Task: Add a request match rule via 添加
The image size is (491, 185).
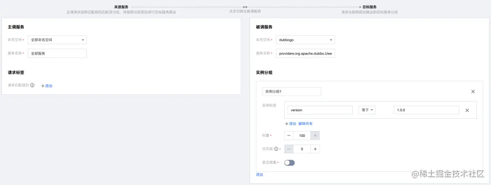Action: click(47, 86)
